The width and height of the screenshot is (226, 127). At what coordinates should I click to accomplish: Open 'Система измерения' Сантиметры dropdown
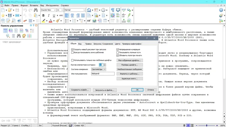[99, 69]
